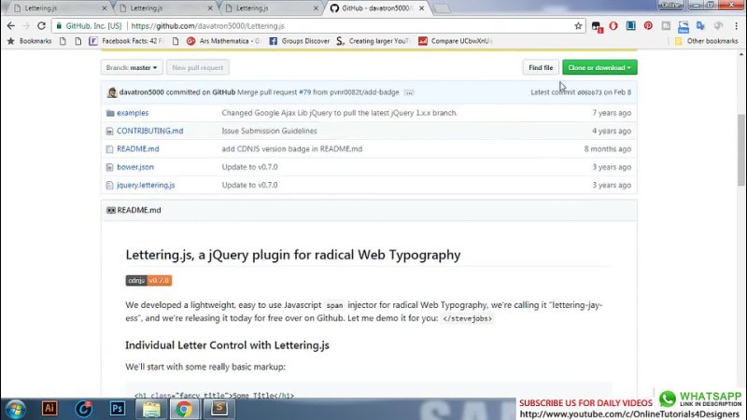Click 'Changed Google Ajax Lib jQuery' commit message
The height and width of the screenshot is (420, 747).
click(x=340, y=113)
